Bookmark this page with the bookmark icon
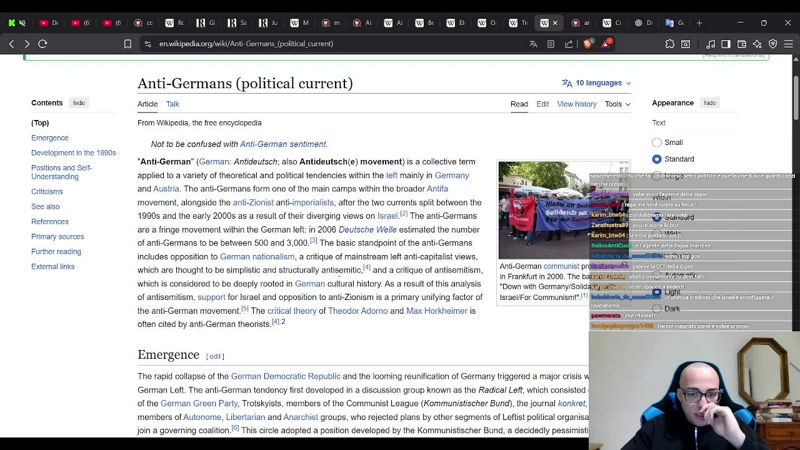 tap(127, 44)
